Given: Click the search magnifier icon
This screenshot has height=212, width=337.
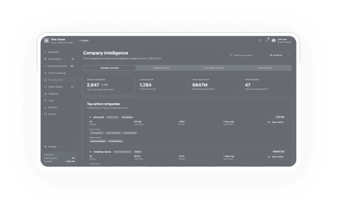Looking at the screenshot, I should (231, 55).
